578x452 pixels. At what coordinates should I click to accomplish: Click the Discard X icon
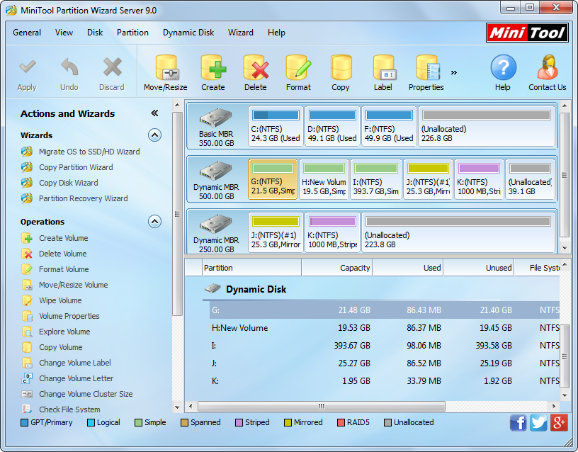(112, 67)
